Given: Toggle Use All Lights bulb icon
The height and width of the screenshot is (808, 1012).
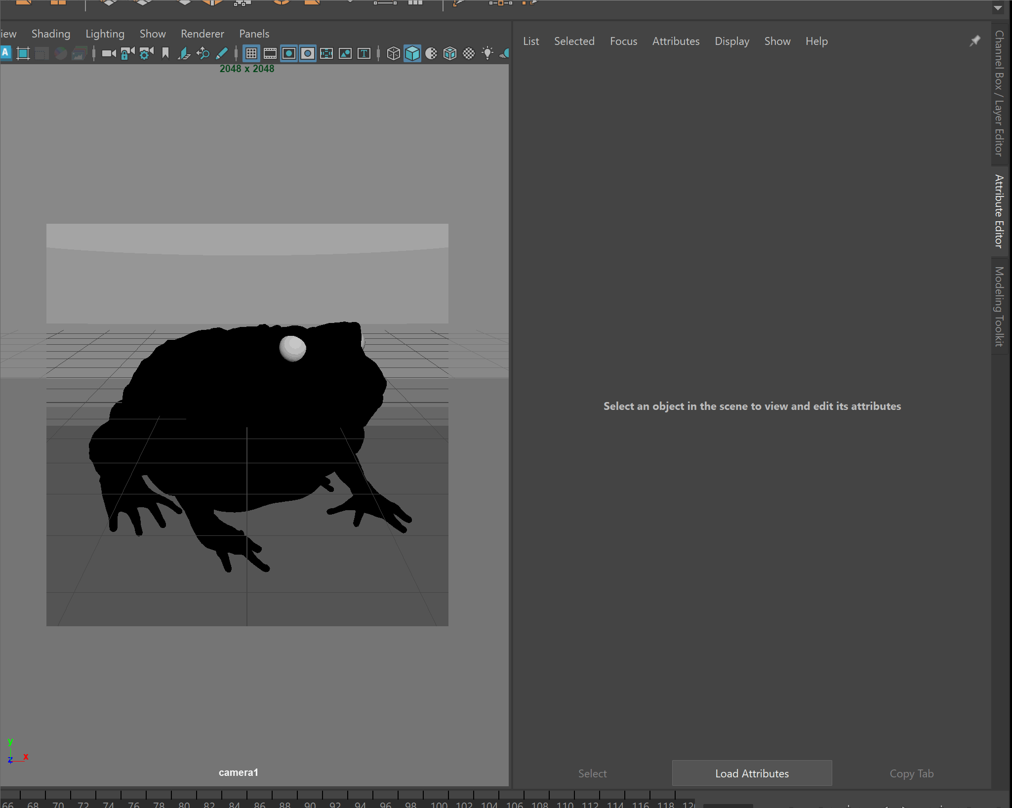Looking at the screenshot, I should pos(487,53).
